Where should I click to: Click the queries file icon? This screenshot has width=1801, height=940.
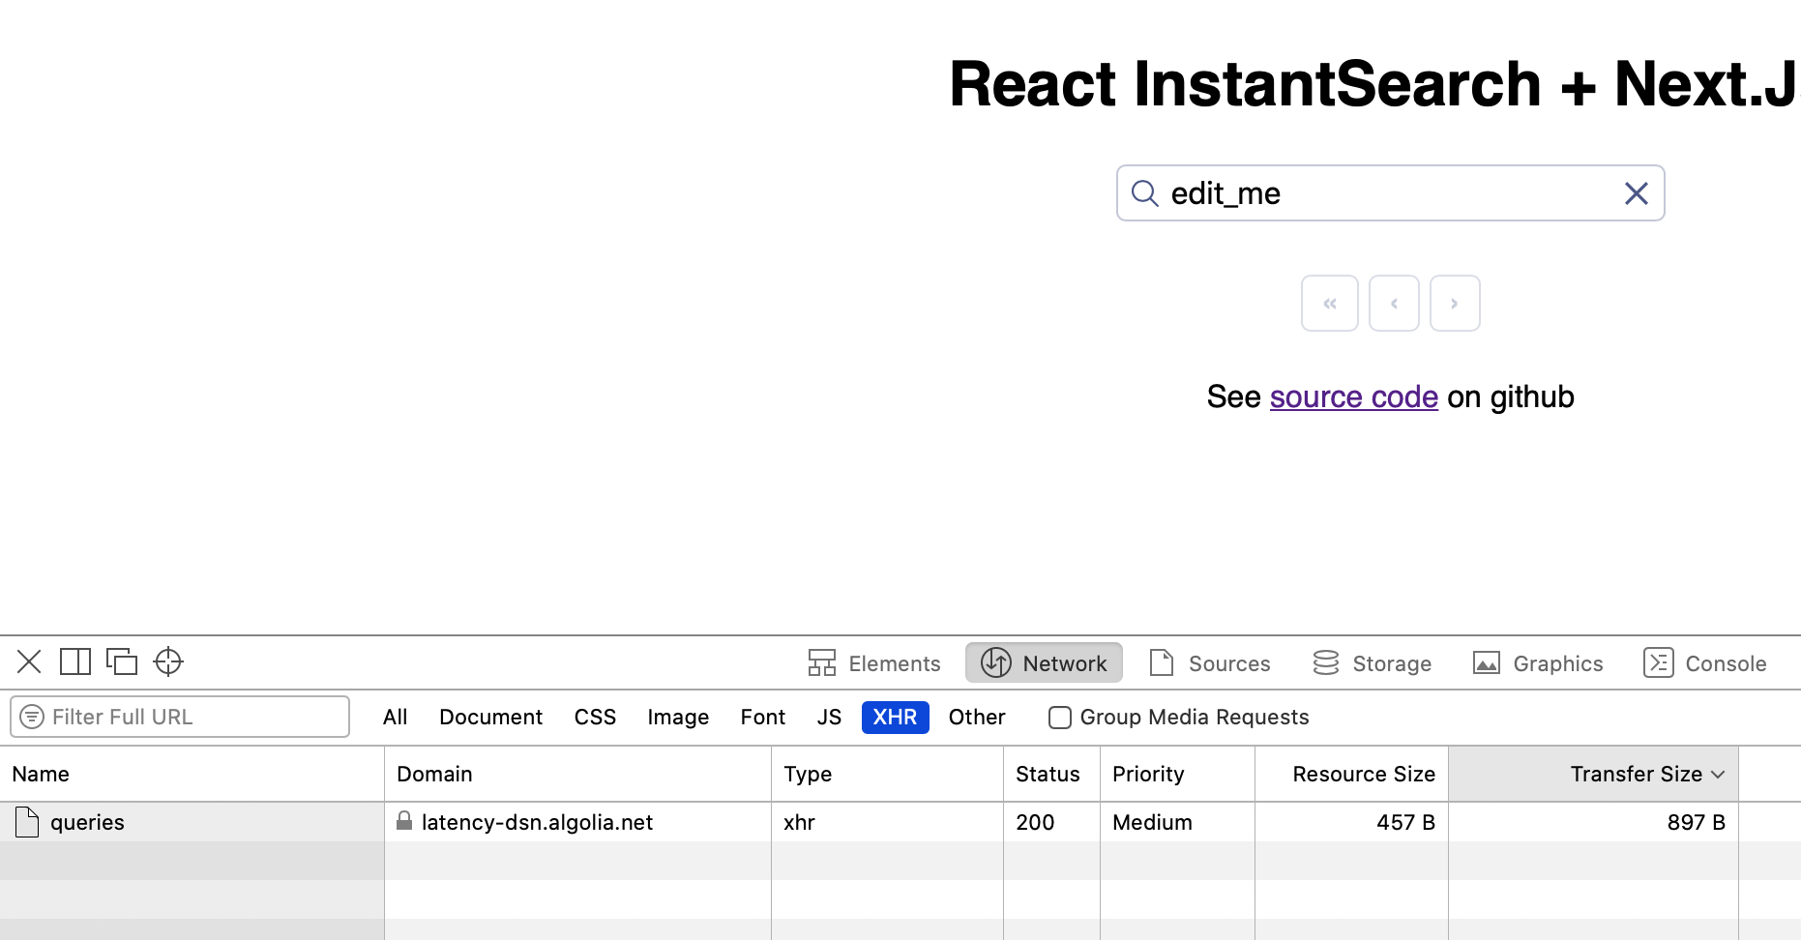point(27,822)
